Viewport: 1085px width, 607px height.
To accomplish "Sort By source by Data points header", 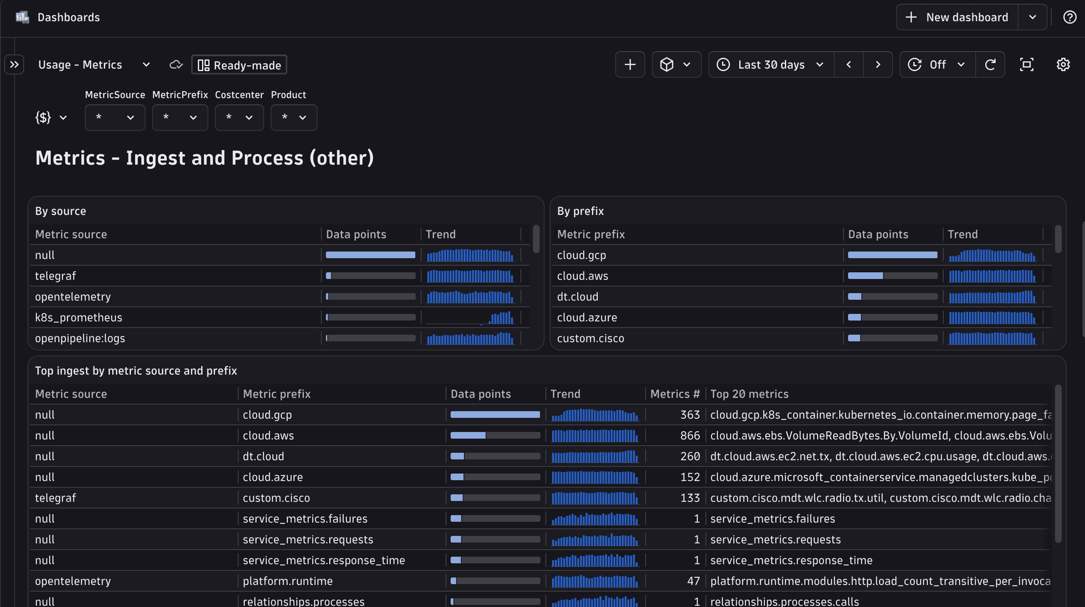I will tap(356, 234).
